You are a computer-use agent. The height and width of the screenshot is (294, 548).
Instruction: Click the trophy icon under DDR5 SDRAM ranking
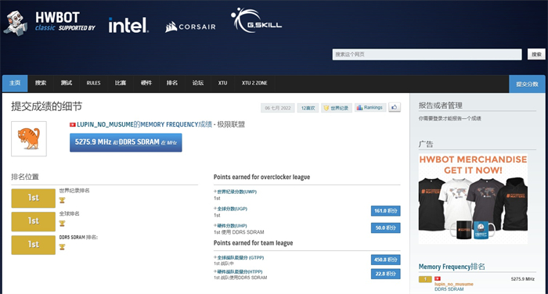(x=62, y=247)
